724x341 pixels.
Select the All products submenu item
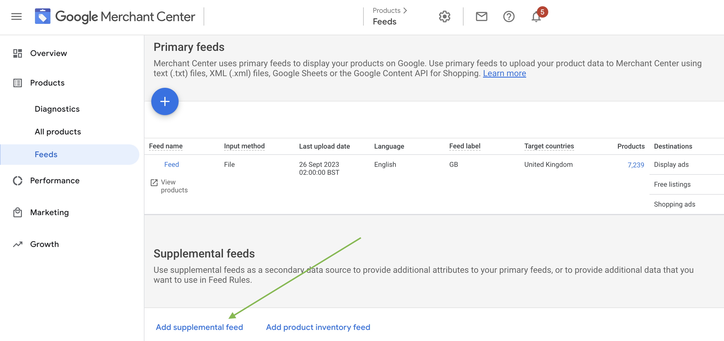[58, 131]
